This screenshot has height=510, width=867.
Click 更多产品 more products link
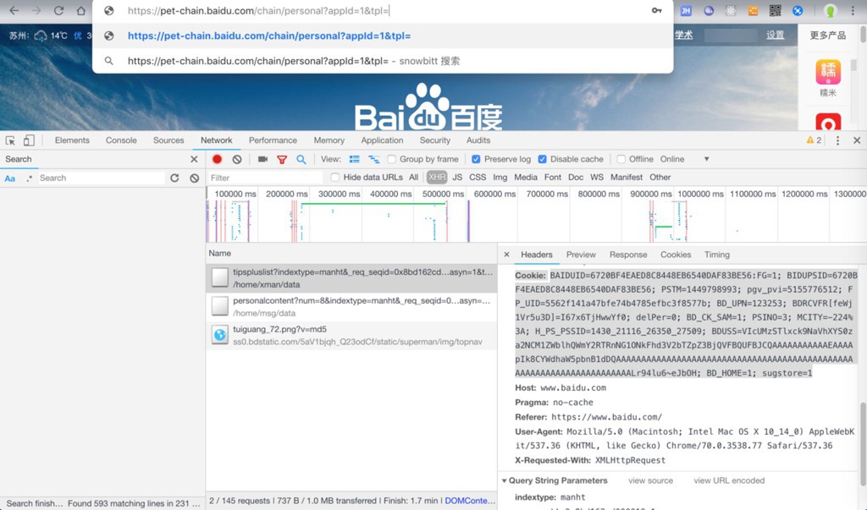click(x=828, y=36)
